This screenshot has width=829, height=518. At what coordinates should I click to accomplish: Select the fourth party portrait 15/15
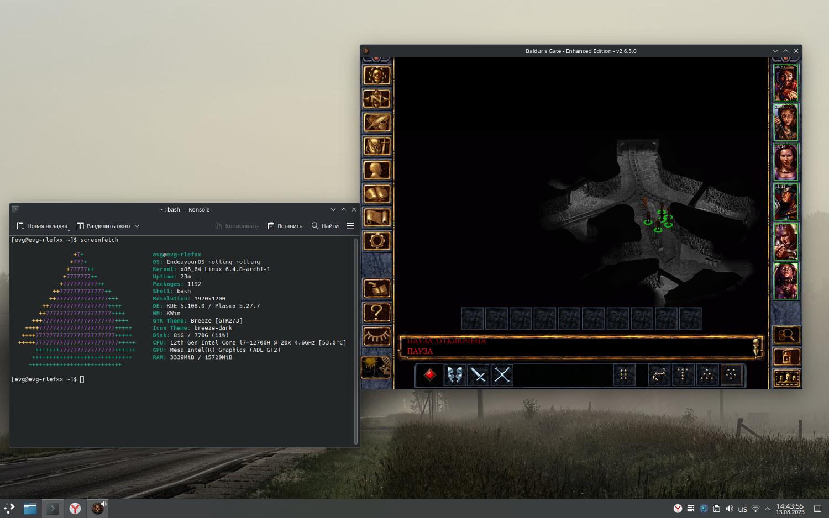click(786, 202)
